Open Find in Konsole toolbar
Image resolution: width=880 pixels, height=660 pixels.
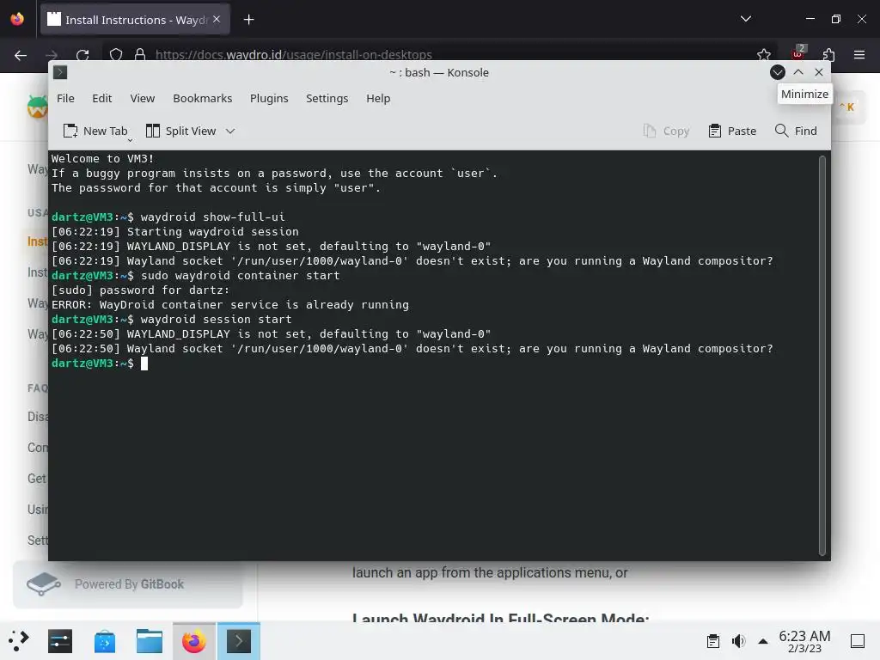pyautogui.click(x=796, y=131)
